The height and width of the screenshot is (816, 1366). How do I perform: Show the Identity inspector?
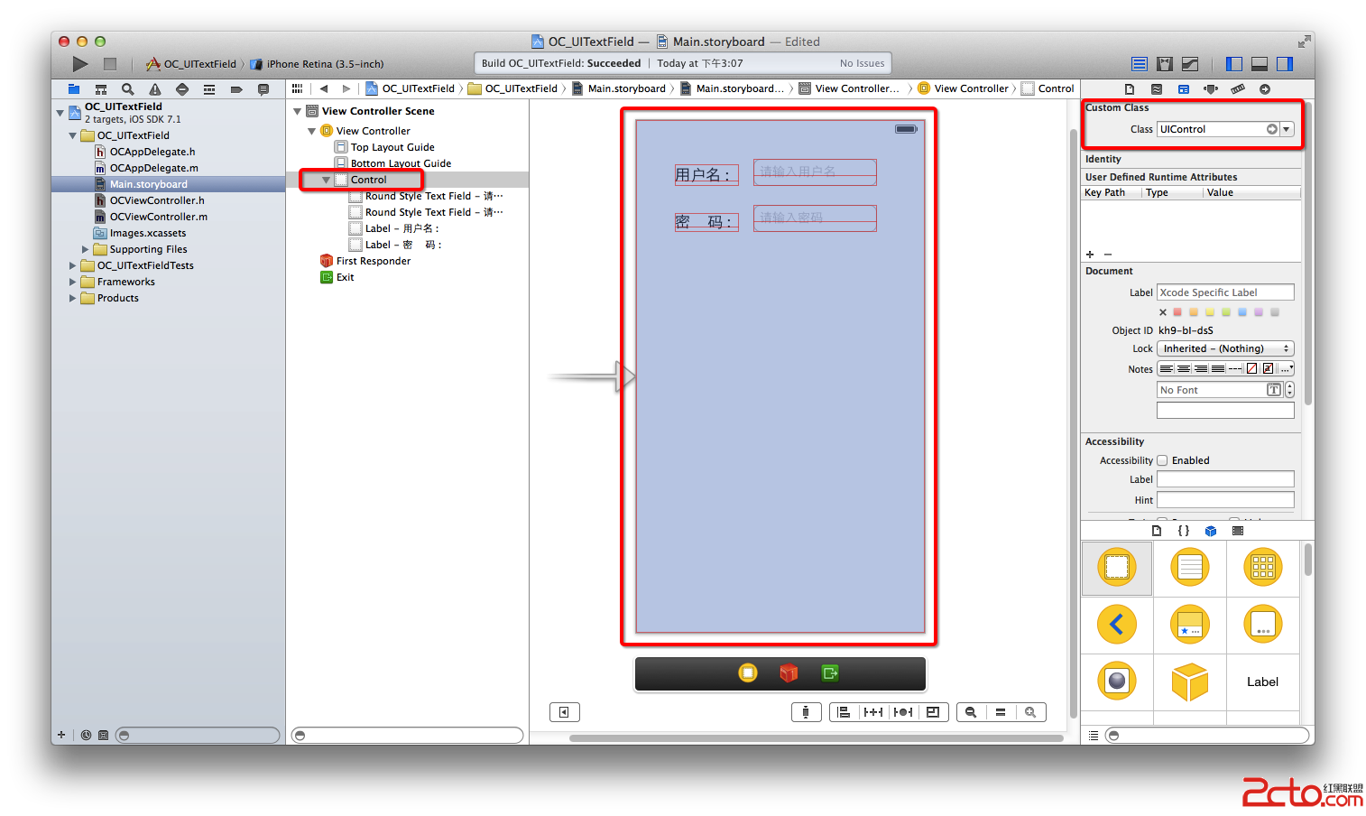1184,89
